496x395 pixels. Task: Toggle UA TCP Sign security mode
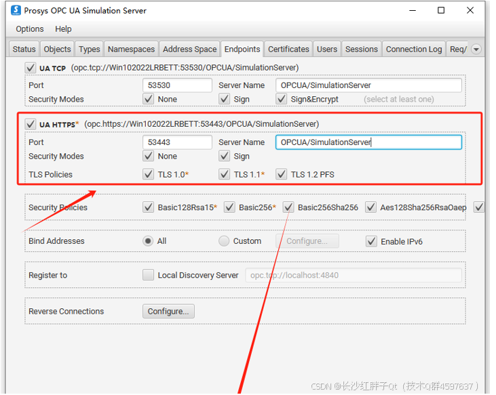[225, 99]
